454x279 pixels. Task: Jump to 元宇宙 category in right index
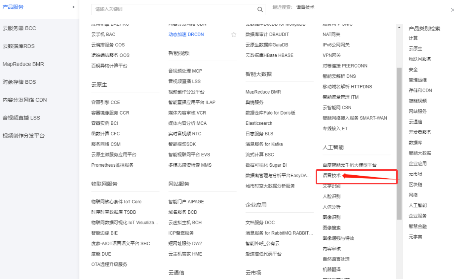pos(415,237)
